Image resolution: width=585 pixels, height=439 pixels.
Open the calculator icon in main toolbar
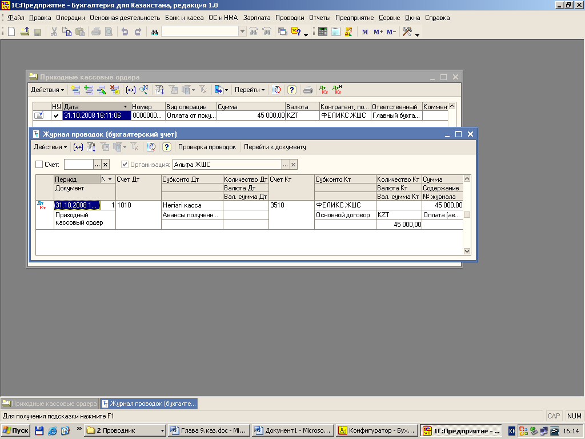[x=323, y=32]
